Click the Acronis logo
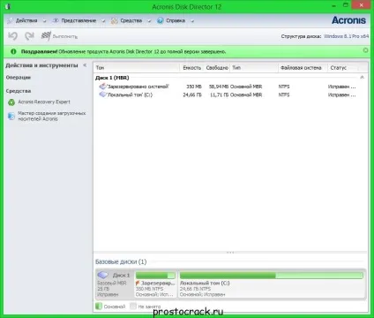 (x=348, y=20)
